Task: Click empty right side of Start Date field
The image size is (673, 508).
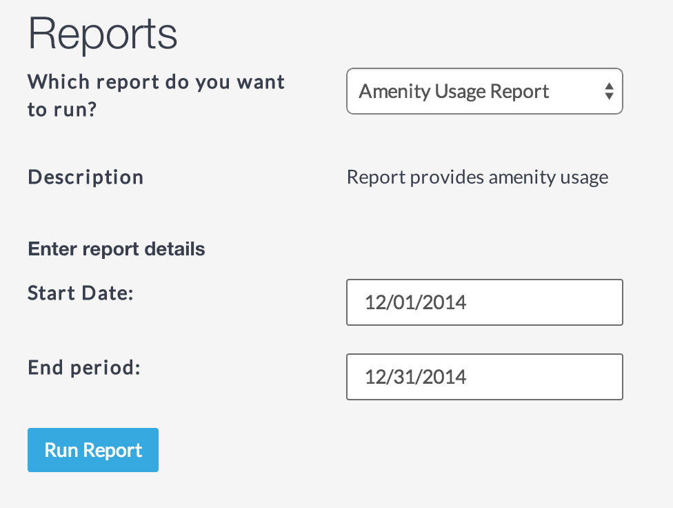Action: click(x=565, y=302)
